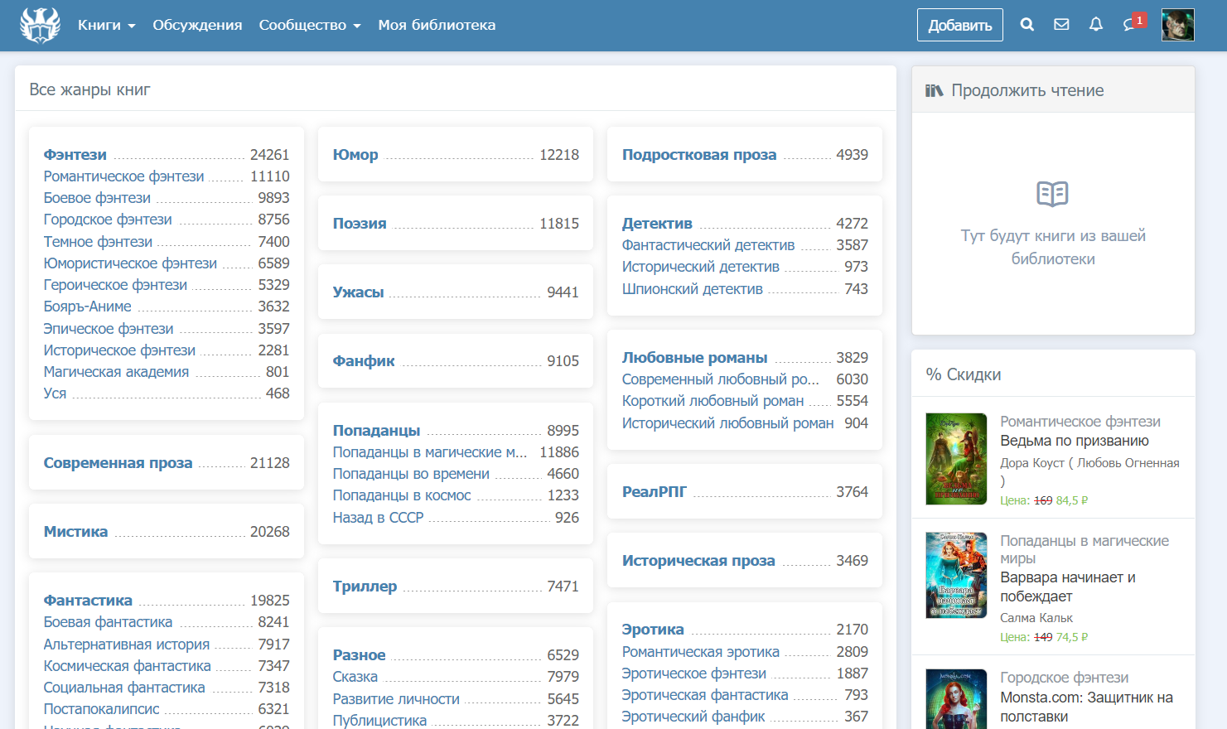Open the РеалРПГ genre

pyautogui.click(x=655, y=492)
